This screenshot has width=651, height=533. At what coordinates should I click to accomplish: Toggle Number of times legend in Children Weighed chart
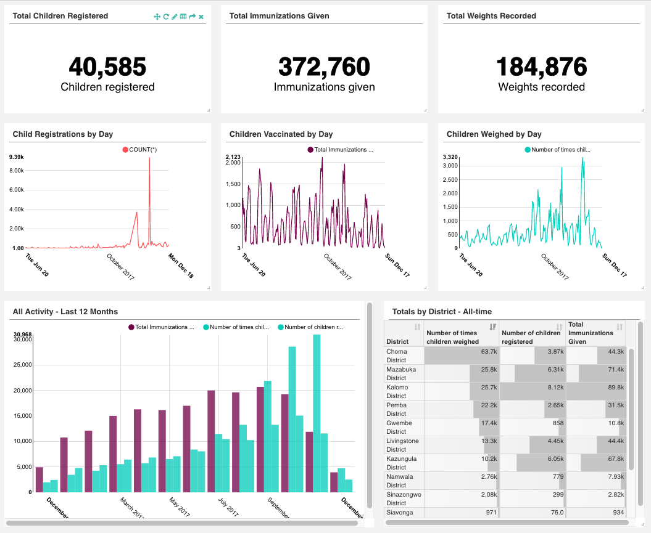click(x=557, y=150)
